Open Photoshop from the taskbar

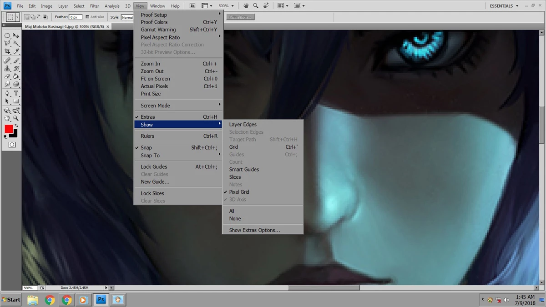pyautogui.click(x=101, y=299)
